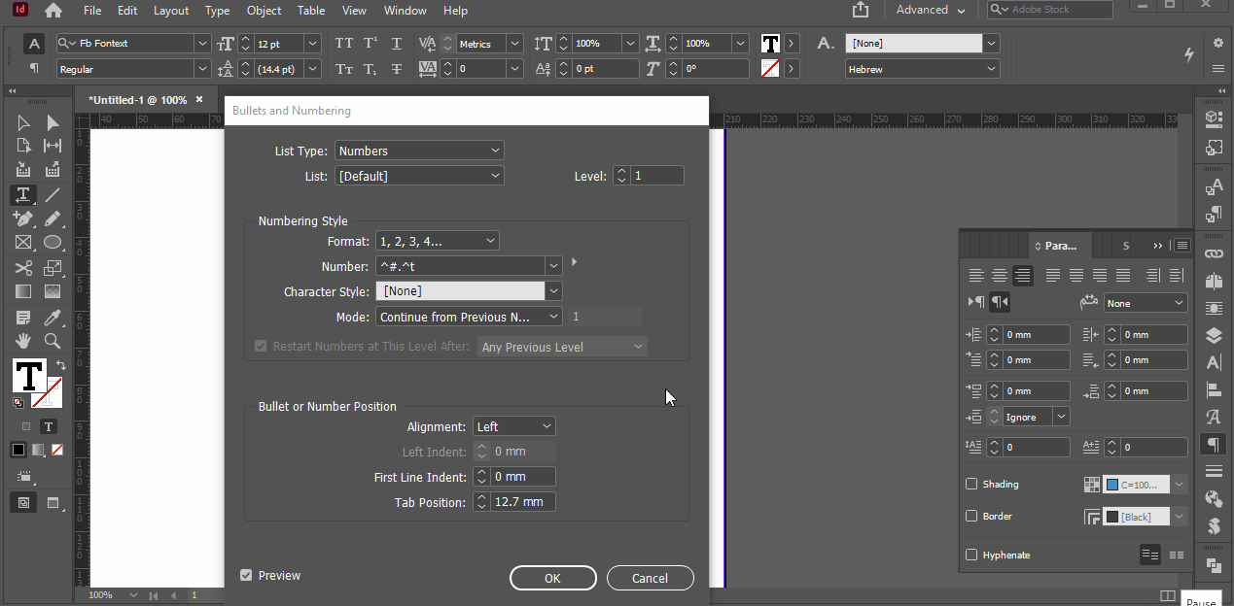Select the Hand tool

(23, 341)
